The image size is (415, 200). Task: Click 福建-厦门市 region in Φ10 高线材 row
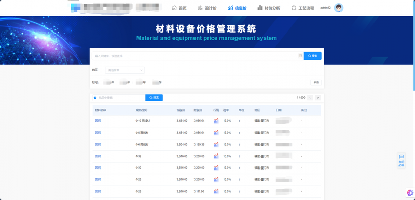262,121
